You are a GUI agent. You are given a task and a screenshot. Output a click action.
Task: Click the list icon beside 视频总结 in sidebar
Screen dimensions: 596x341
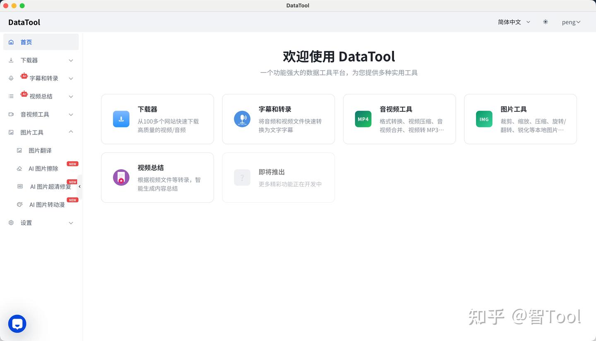point(11,96)
